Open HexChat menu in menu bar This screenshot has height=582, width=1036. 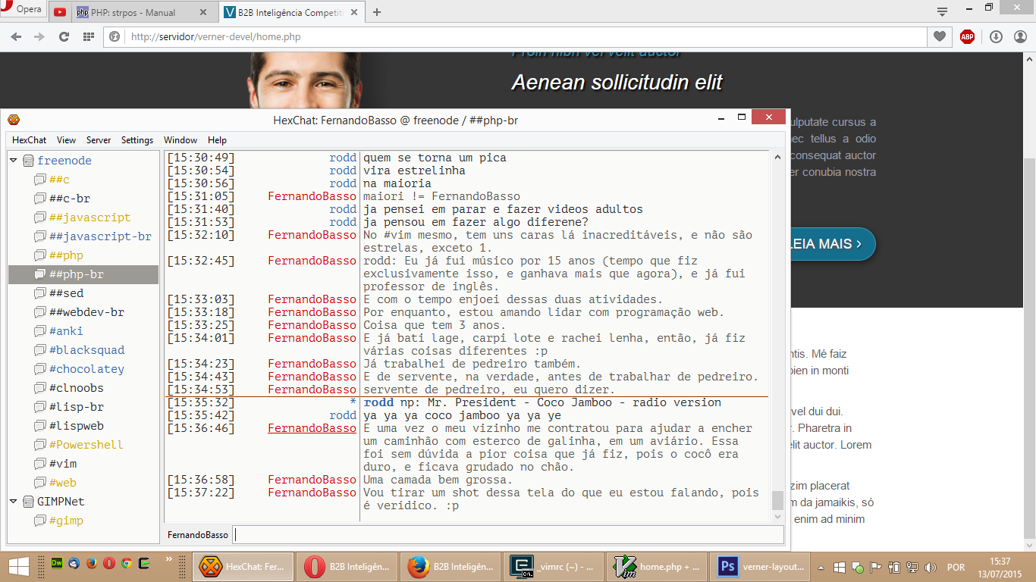(29, 140)
